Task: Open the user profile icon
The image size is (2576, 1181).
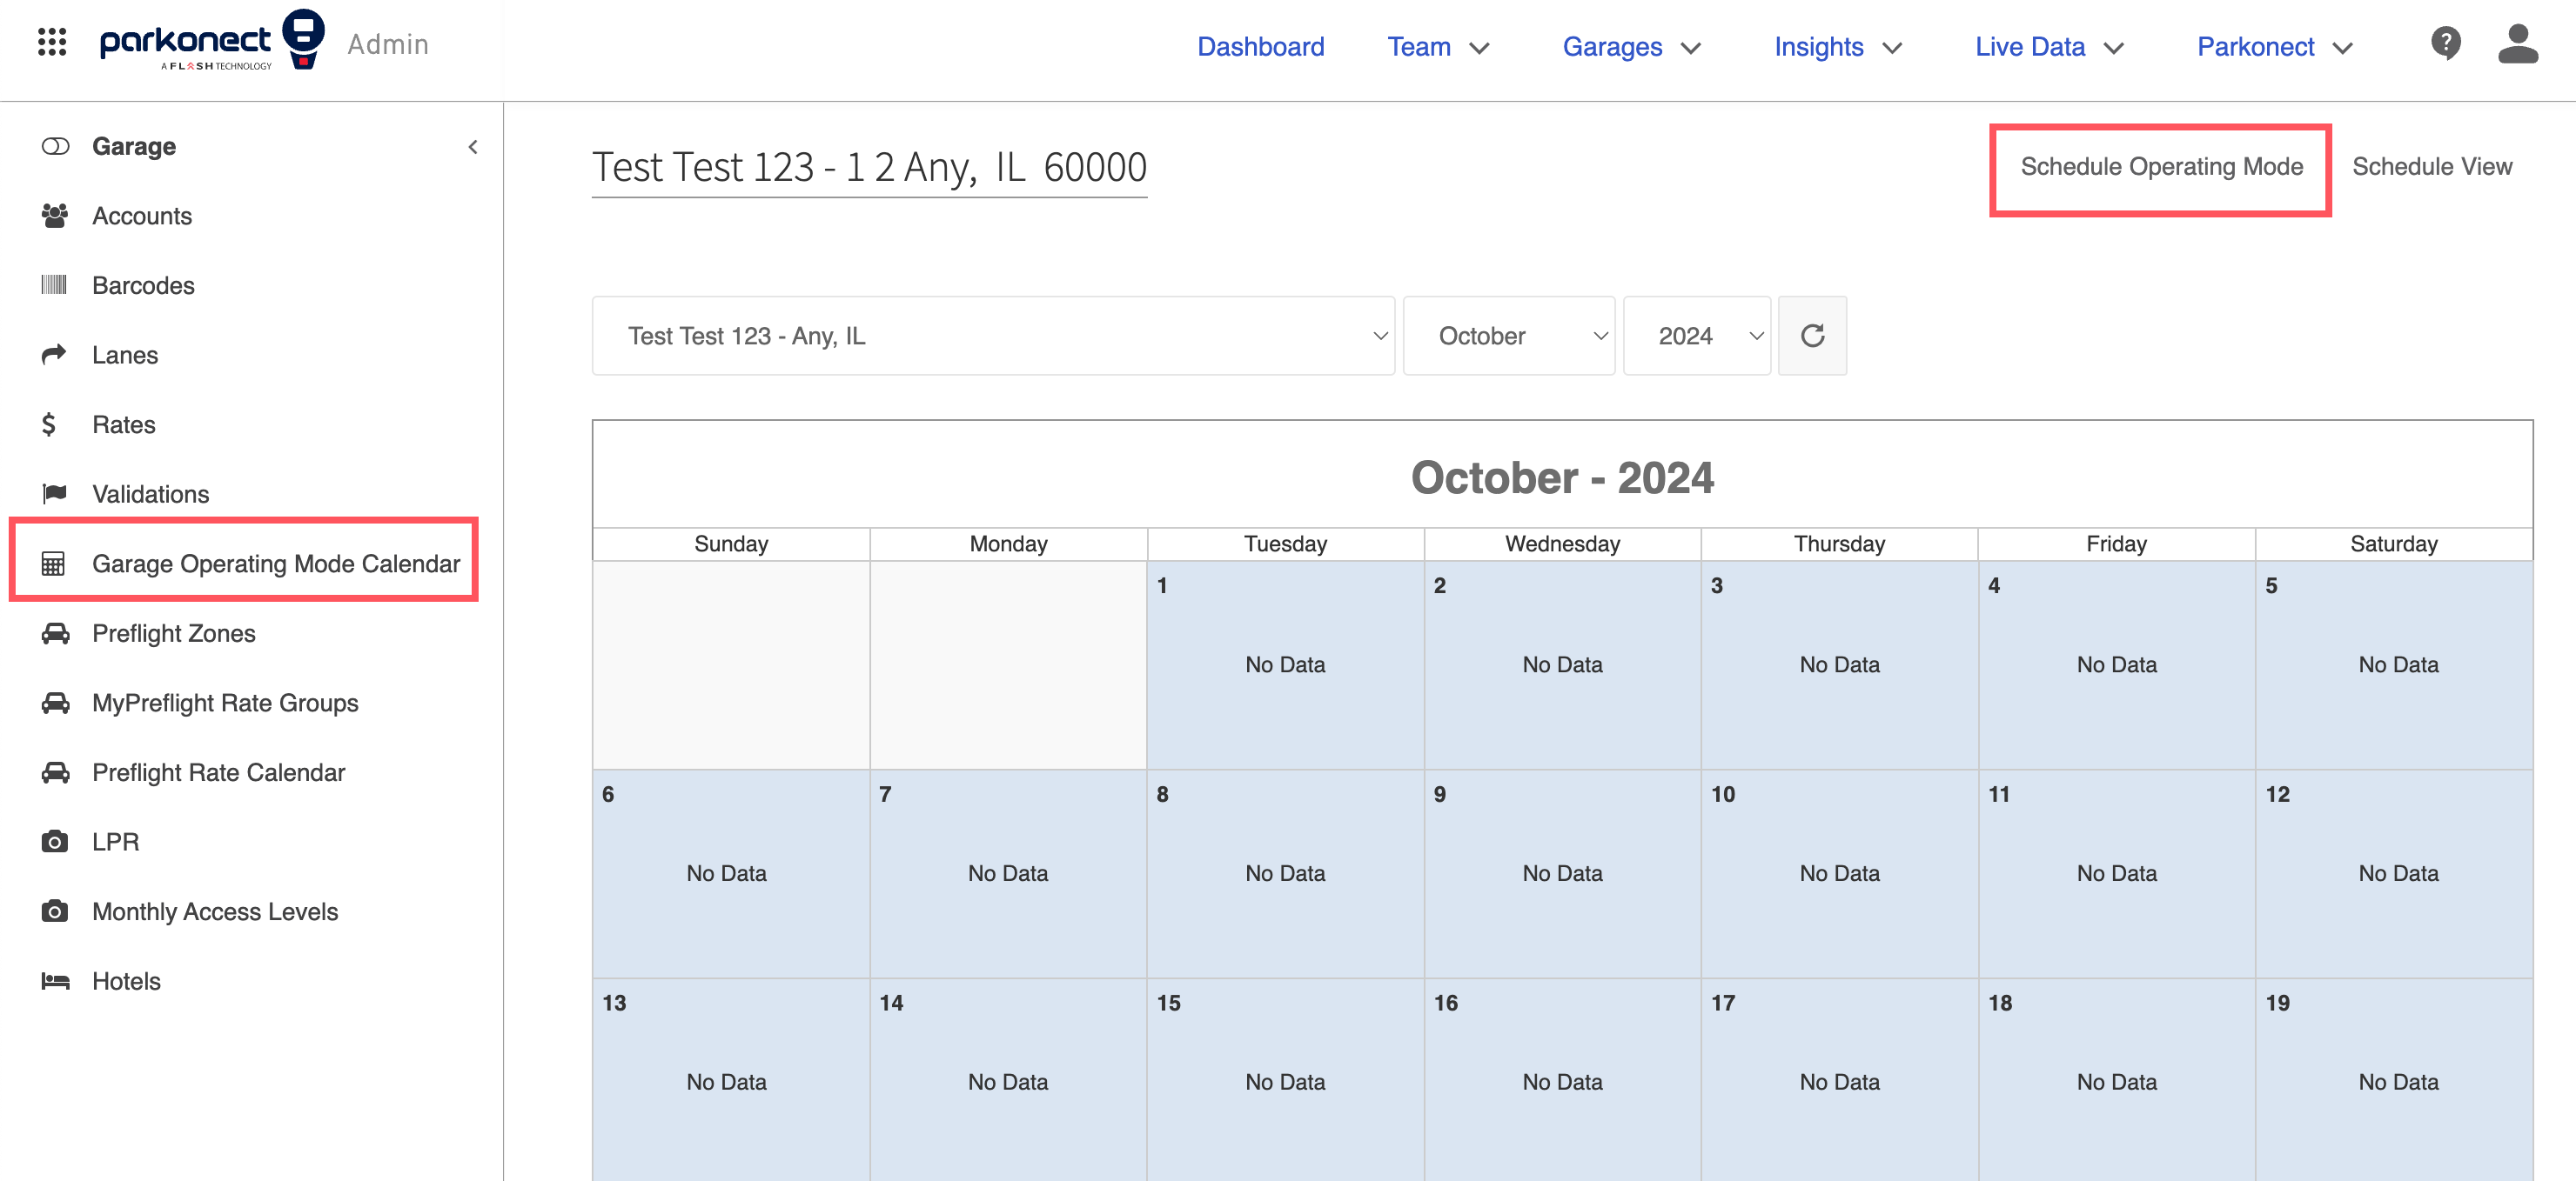Action: [2517, 44]
